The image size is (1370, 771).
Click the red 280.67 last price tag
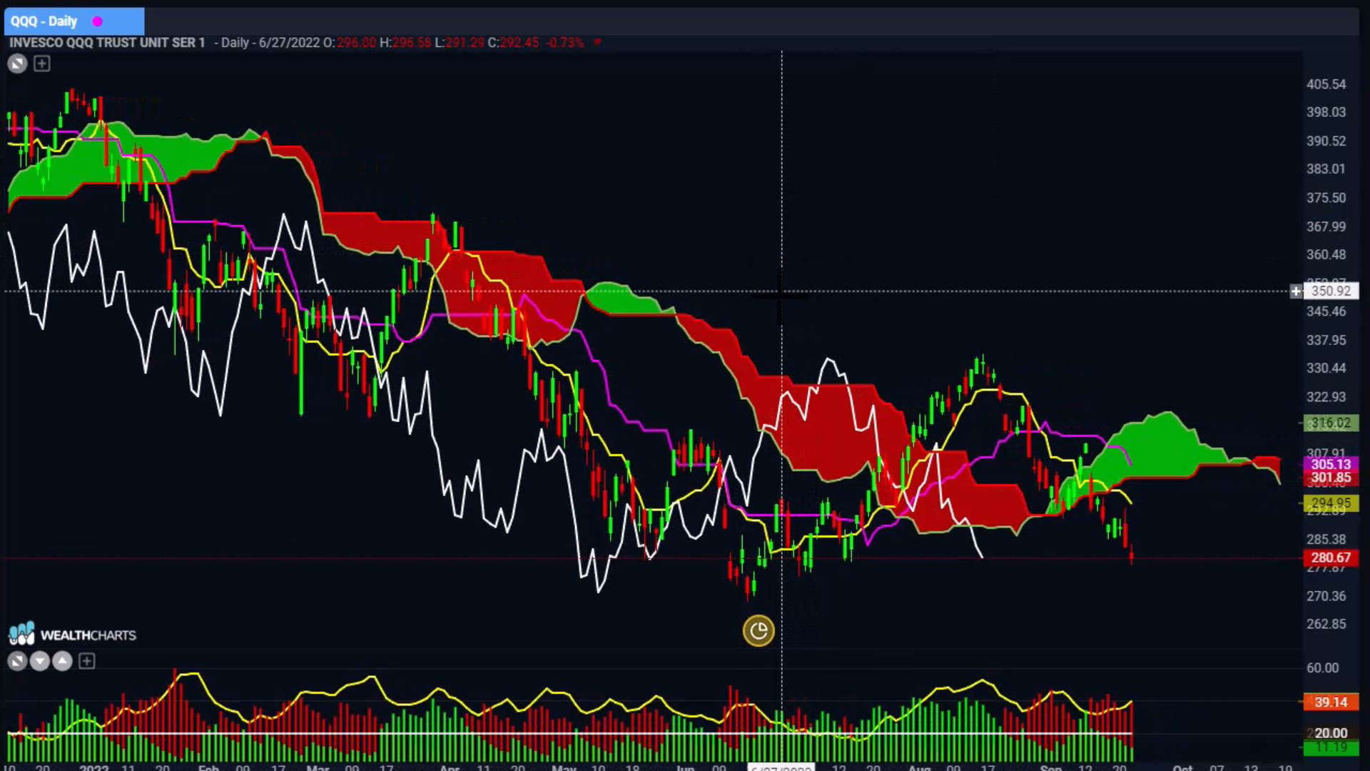(1331, 558)
